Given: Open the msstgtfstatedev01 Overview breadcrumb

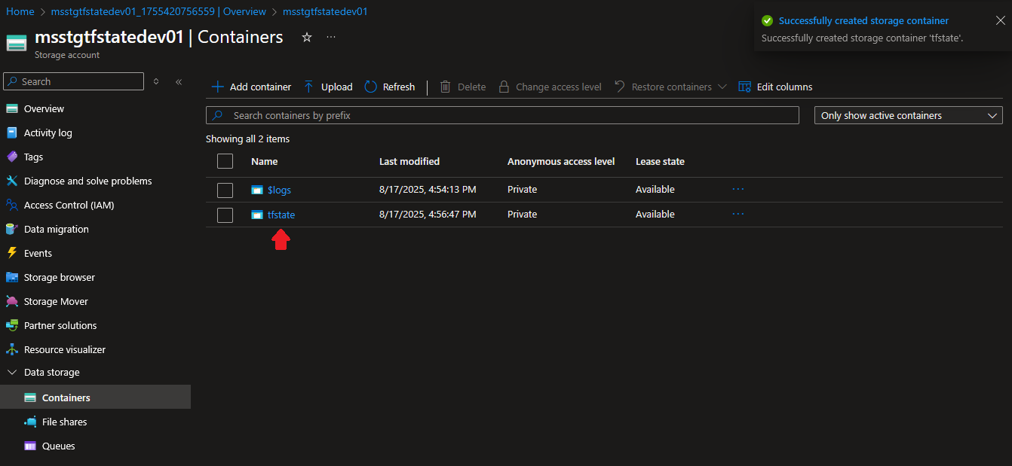Looking at the screenshot, I should coord(158,11).
